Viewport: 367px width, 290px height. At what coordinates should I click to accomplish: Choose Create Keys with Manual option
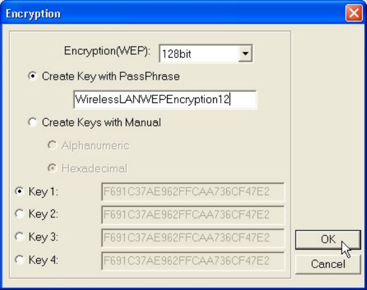(32, 123)
